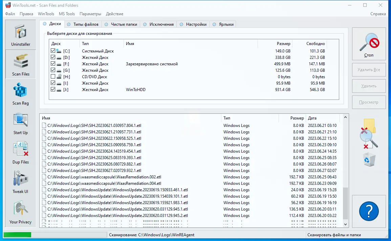Switch to the Чистые папки tab
This screenshot has height=241, width=391.
pyautogui.click(x=121, y=24)
